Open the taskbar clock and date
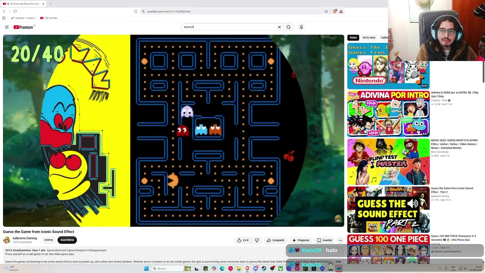This screenshot has width=485, height=273. point(475,268)
